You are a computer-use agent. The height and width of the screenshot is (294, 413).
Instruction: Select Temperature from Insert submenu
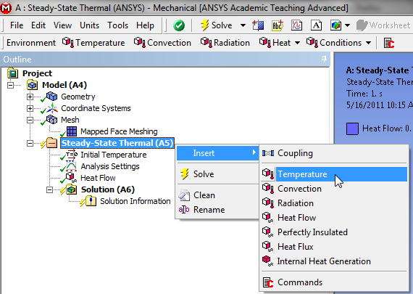pyautogui.click(x=334, y=174)
